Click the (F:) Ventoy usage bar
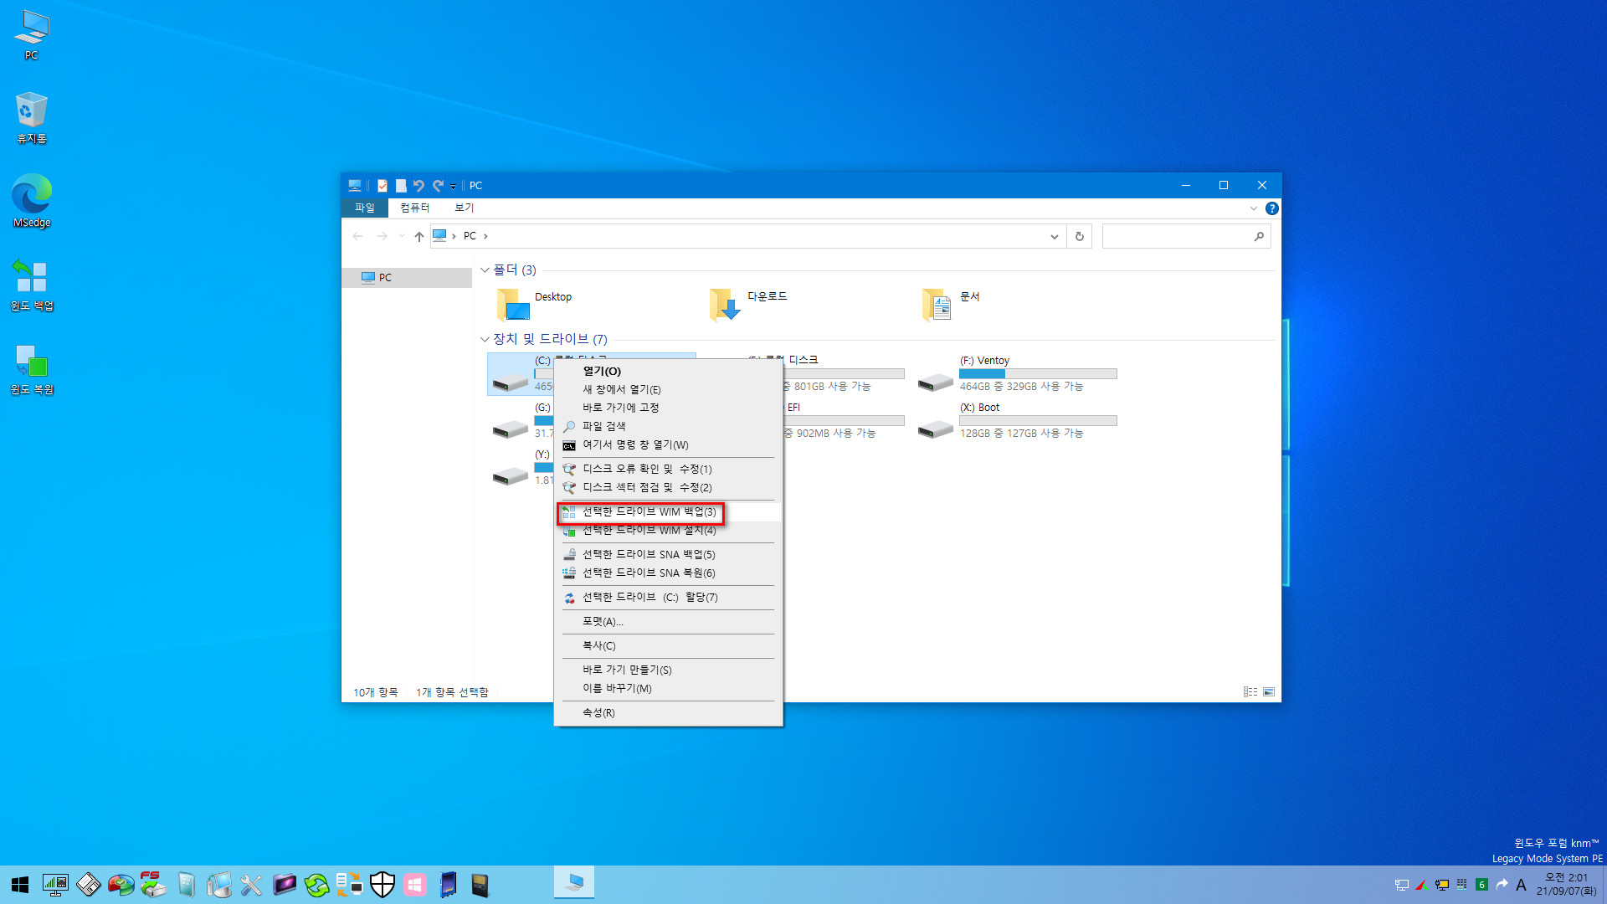Viewport: 1607px width, 904px height. 1038,373
